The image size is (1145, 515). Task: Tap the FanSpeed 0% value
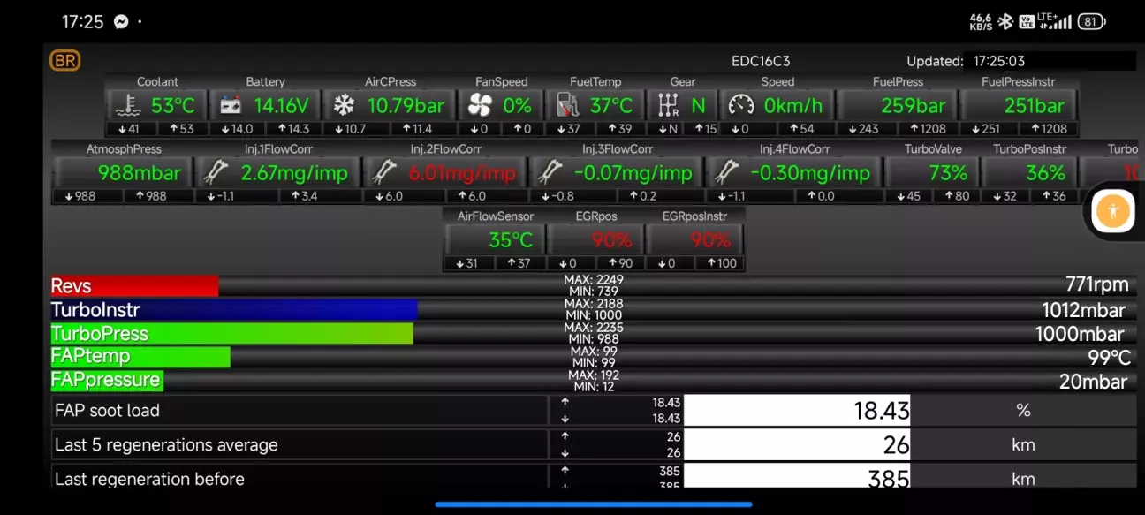pyautogui.click(x=518, y=106)
